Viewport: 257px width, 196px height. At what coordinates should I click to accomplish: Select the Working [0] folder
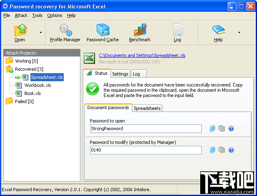click(x=26, y=61)
